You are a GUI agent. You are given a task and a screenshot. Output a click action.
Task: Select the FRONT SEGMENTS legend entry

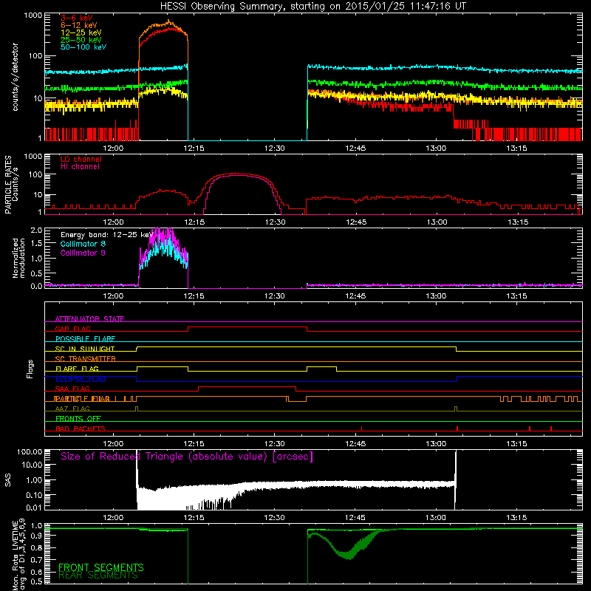pos(101,567)
